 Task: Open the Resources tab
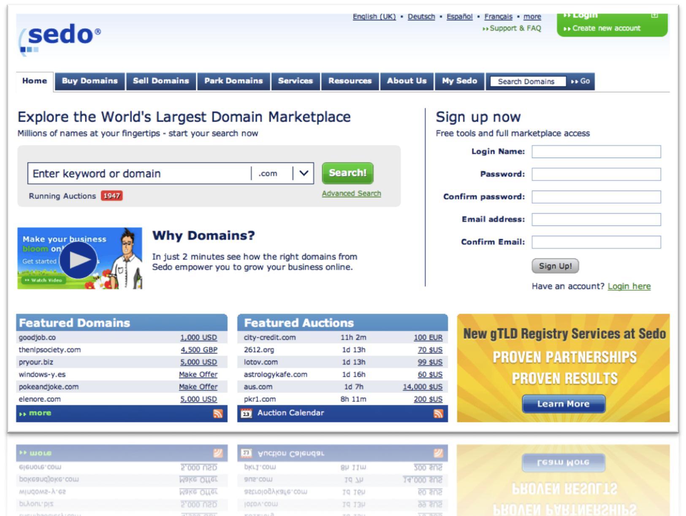point(350,81)
